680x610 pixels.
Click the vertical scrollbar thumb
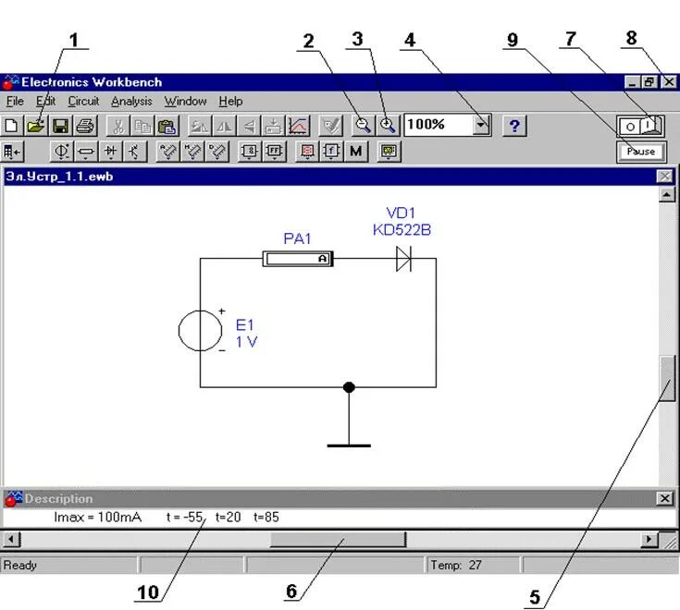point(667,378)
